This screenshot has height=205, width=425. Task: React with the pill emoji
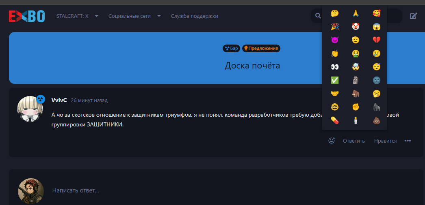coord(335,120)
